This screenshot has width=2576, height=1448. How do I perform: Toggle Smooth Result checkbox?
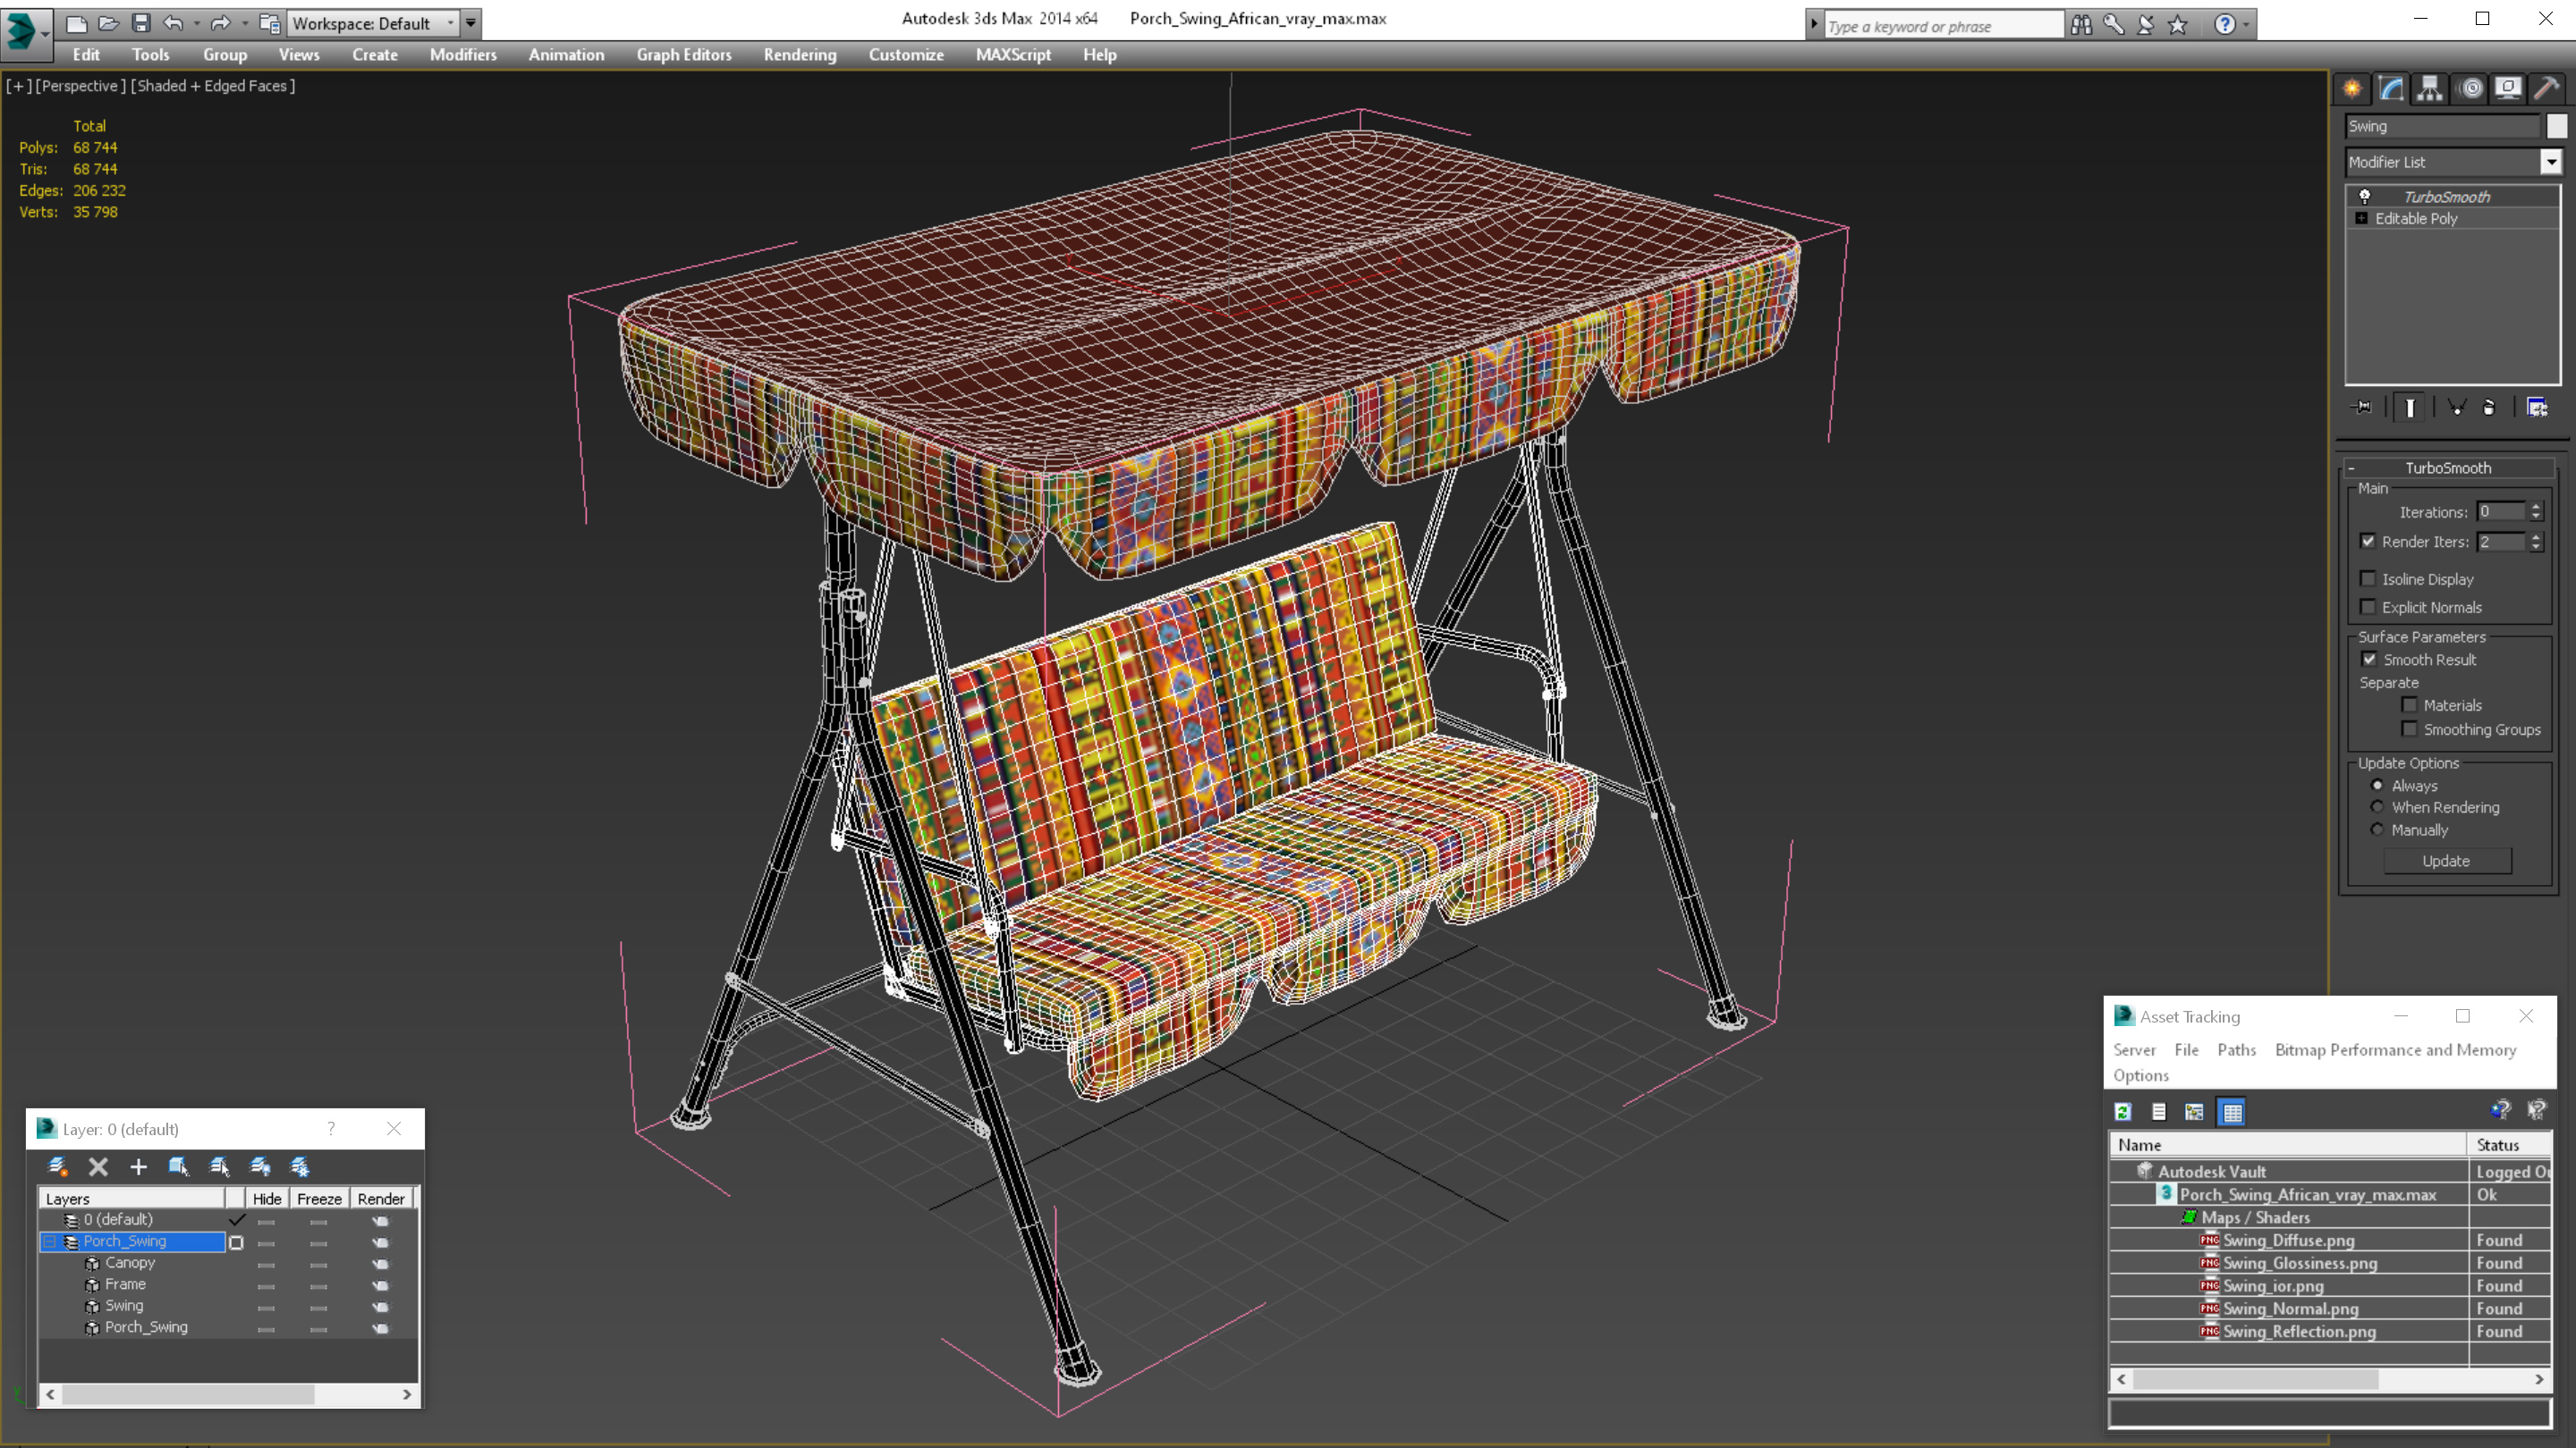2369,659
